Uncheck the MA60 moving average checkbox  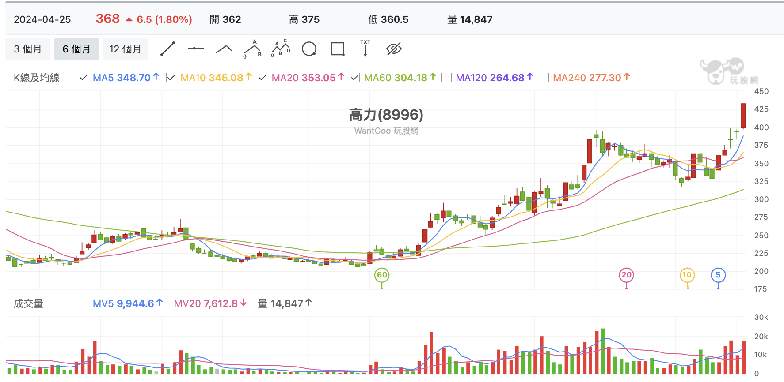[x=354, y=78]
